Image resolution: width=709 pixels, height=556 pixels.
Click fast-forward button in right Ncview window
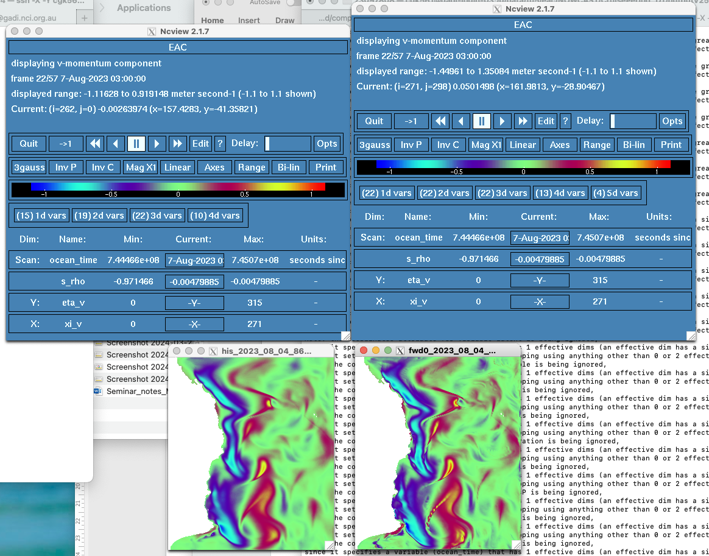pos(523,121)
